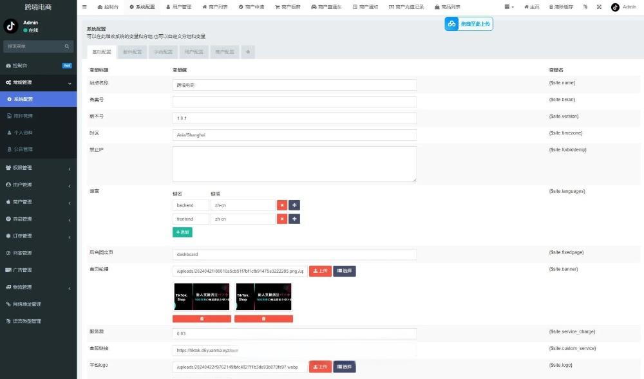Image resolution: width=644 pixels, height=379 pixels.
Task: Open the list-view dropdown in the top bar
Action: coord(509,7)
